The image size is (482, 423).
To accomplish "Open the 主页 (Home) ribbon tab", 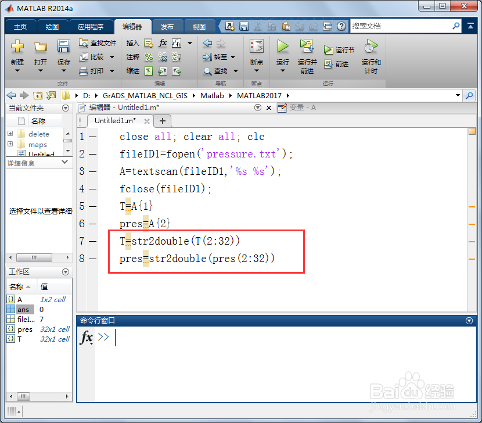I will coord(20,27).
